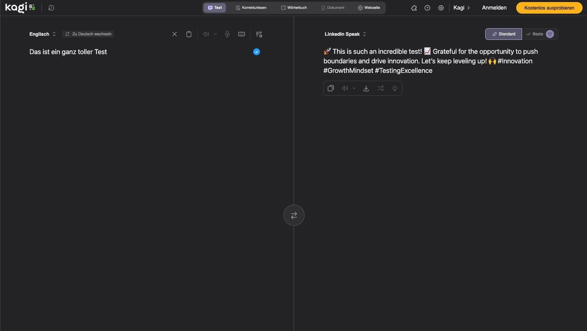The width and height of the screenshot is (587, 331).
Task: Open translation preferences sliders icon
Action: coord(259,34)
